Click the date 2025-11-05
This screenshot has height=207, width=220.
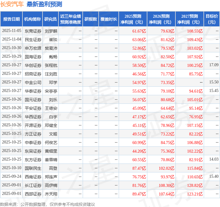12,31
